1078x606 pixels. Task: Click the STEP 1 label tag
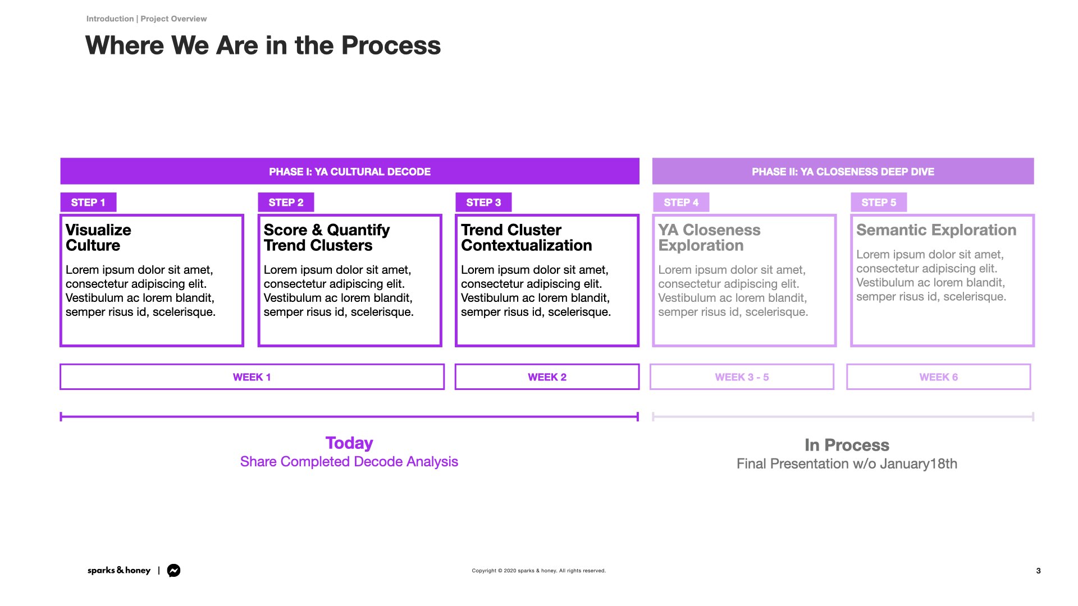pyautogui.click(x=88, y=203)
